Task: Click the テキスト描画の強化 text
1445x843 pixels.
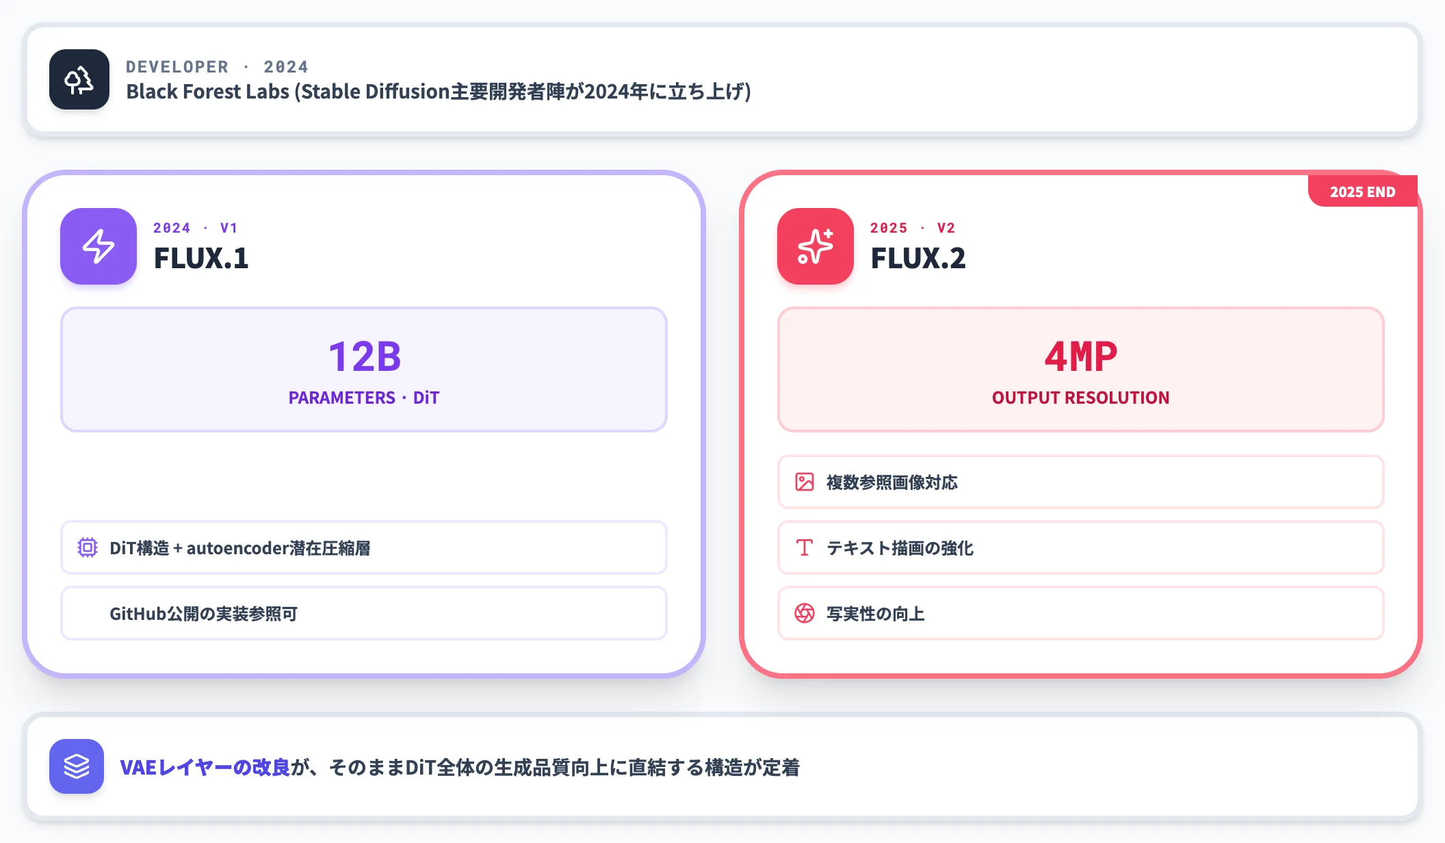Action: click(900, 548)
